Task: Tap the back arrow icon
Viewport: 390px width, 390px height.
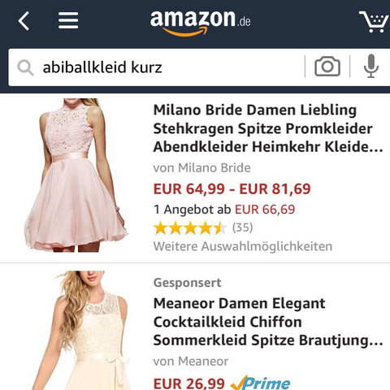Action: (24, 21)
